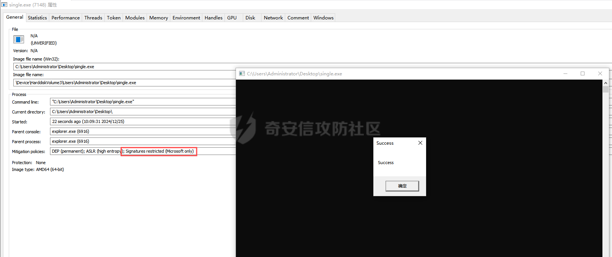Close the Success message box
This screenshot has height=257, width=612.
[x=420, y=143]
